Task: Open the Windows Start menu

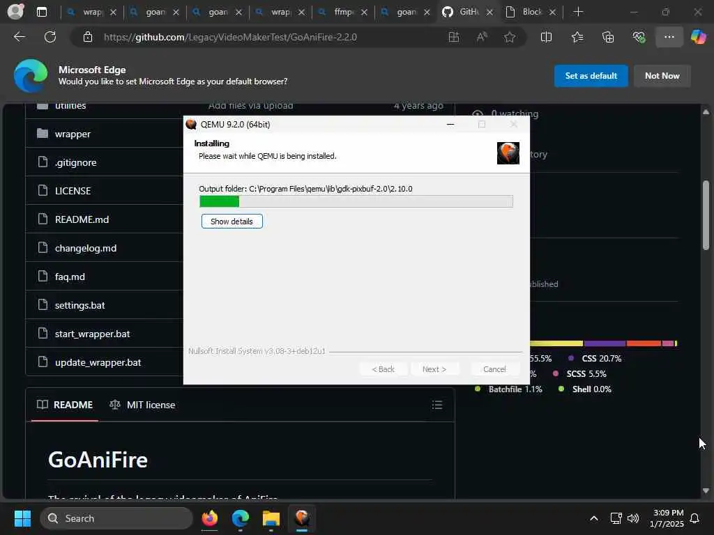Action: pos(22,518)
